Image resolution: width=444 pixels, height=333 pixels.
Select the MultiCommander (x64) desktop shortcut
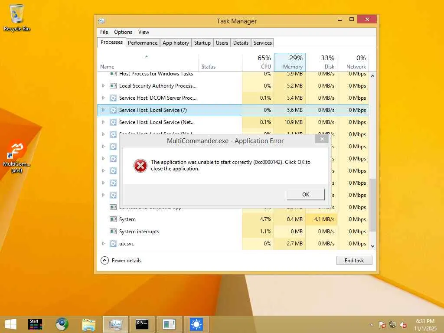point(17,157)
